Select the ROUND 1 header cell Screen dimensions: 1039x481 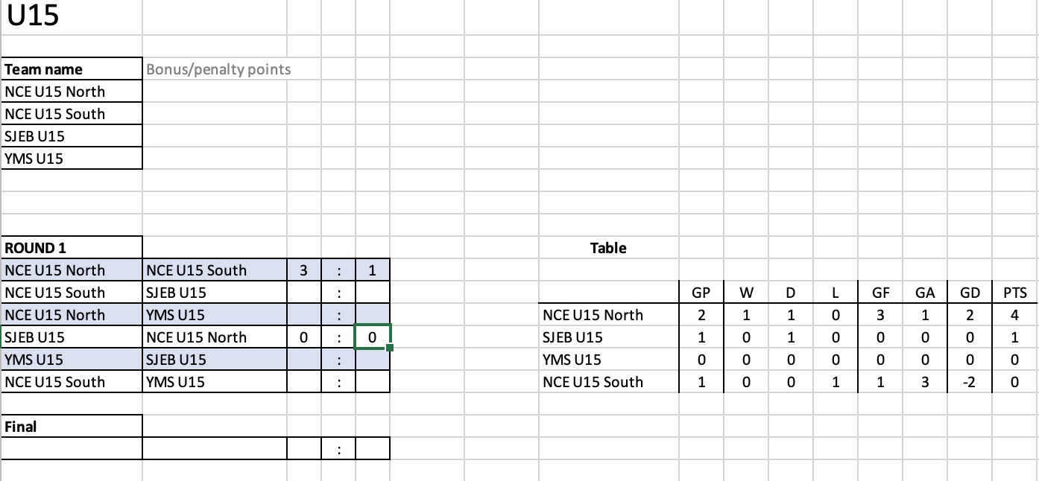[72, 248]
